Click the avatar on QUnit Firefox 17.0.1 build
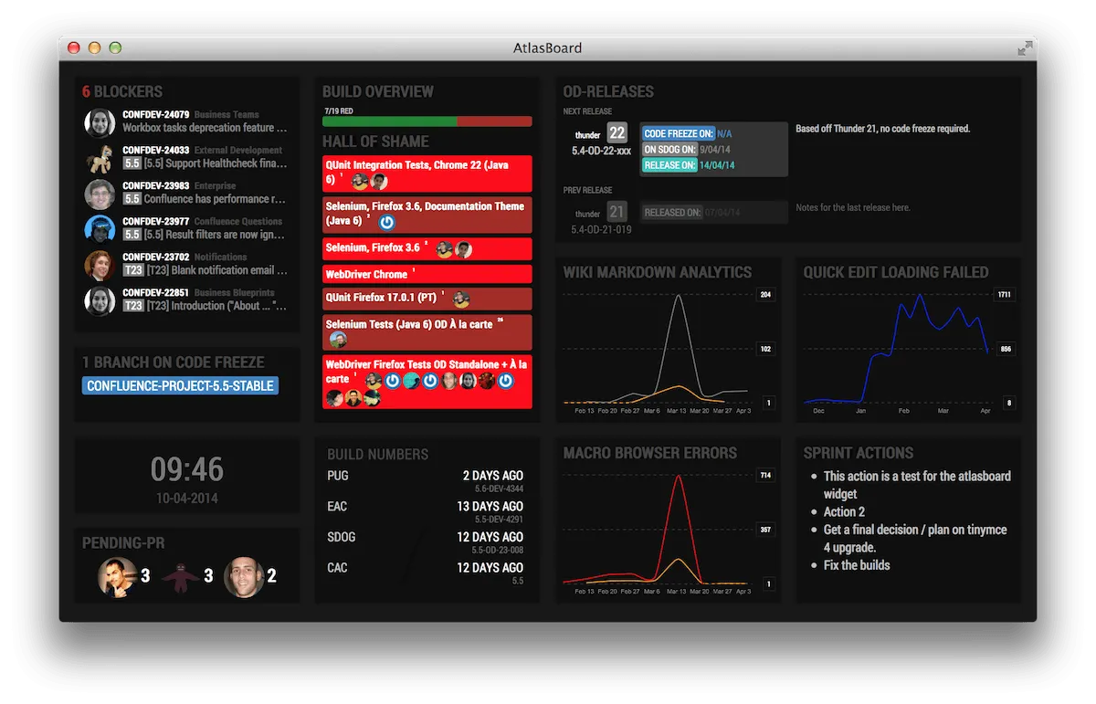The height and width of the screenshot is (704, 1096). coord(461,299)
